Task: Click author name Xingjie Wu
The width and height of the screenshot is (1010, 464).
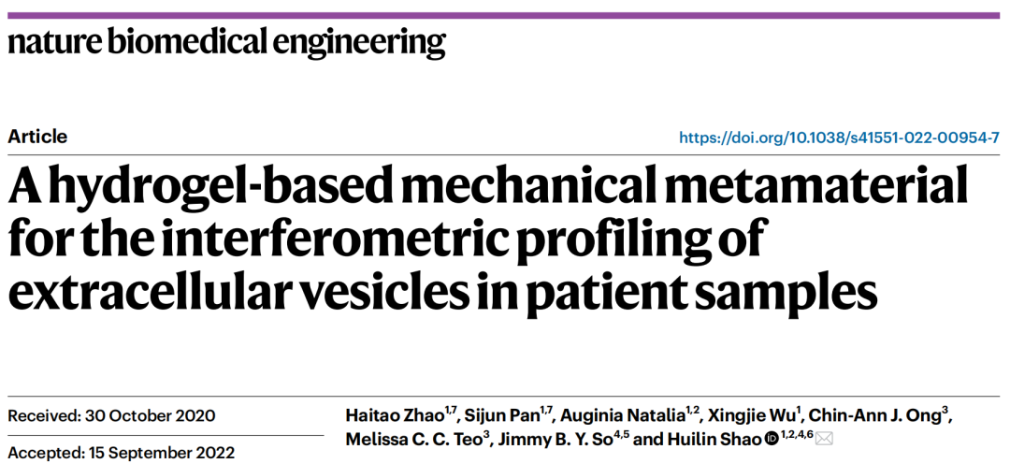Action: pos(750,415)
